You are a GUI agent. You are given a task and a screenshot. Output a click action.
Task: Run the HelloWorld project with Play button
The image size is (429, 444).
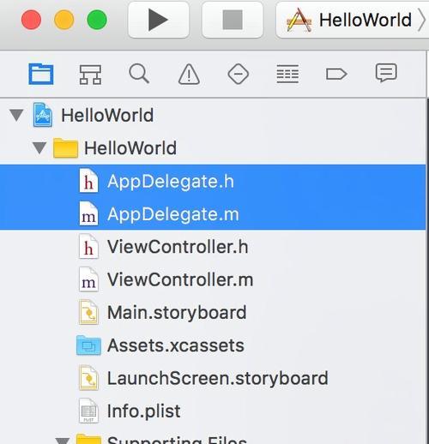pyautogui.click(x=159, y=20)
